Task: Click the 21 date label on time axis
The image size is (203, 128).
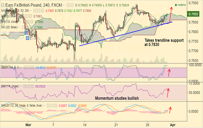Action: [116, 125]
